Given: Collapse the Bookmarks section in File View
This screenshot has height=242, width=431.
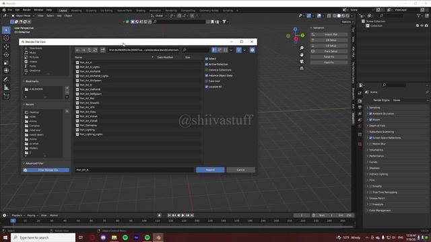Looking at the screenshot, I should point(32,81).
